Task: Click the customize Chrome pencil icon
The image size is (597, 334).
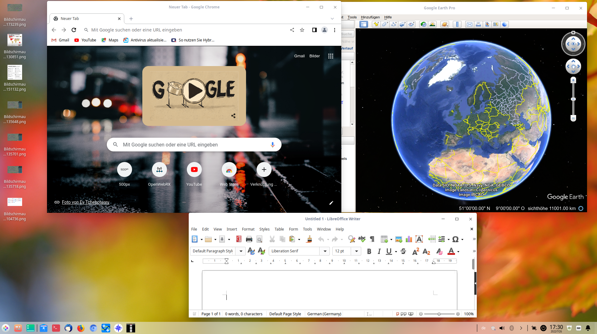Action: (x=331, y=203)
